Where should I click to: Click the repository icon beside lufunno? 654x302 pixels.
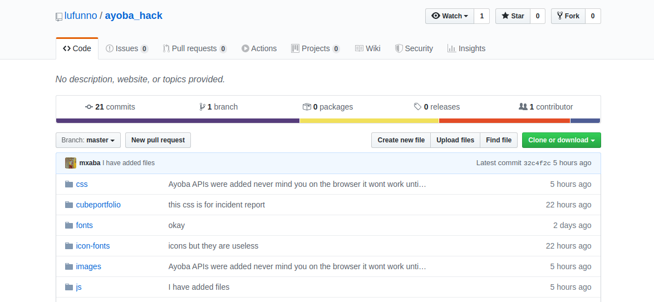[59, 17]
